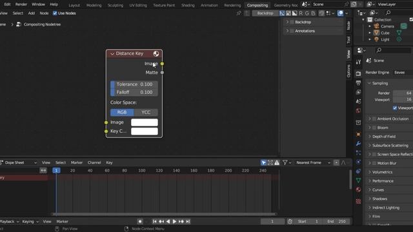Viewport: 413px width, 232px height.
Task: Open the overlays dropdown arrow
Action: 347,13
